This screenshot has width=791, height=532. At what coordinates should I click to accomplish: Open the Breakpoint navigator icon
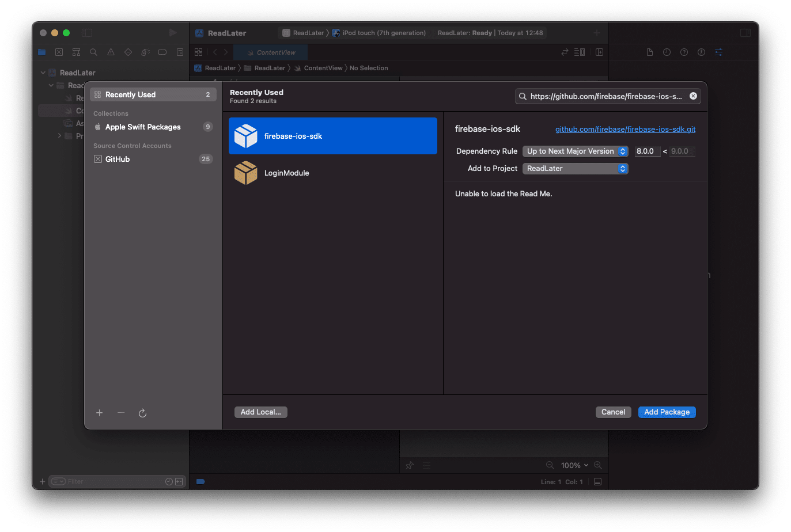click(162, 52)
